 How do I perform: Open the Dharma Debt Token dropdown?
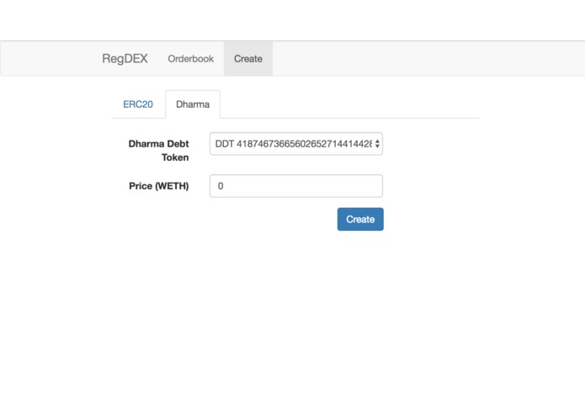point(296,144)
